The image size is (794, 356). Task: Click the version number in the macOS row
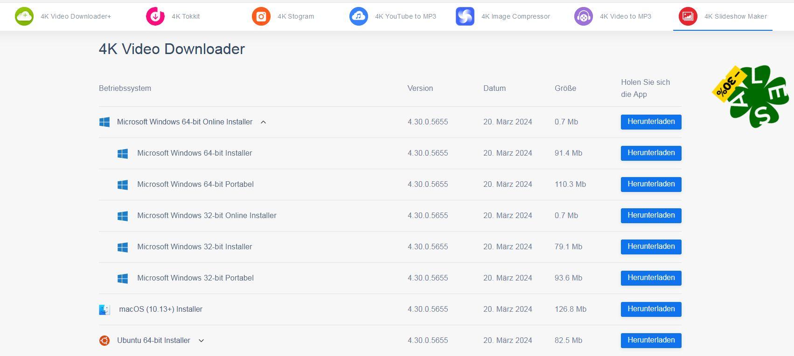pyautogui.click(x=428, y=309)
